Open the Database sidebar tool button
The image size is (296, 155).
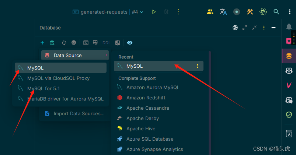289,56
